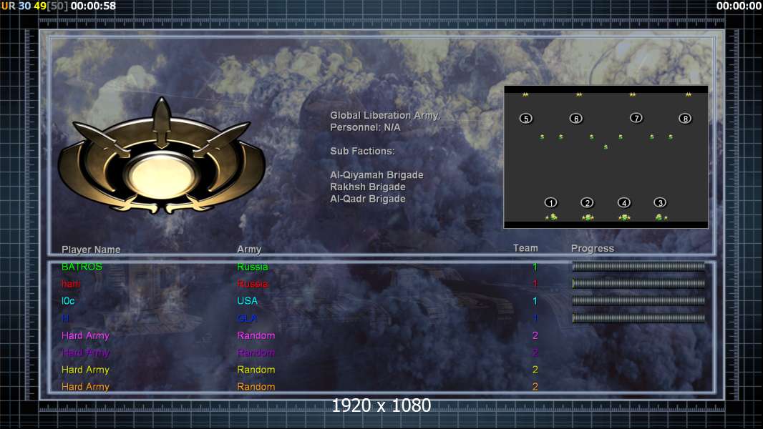
Task: Select start position 2 on the minimap
Action: 588,202
